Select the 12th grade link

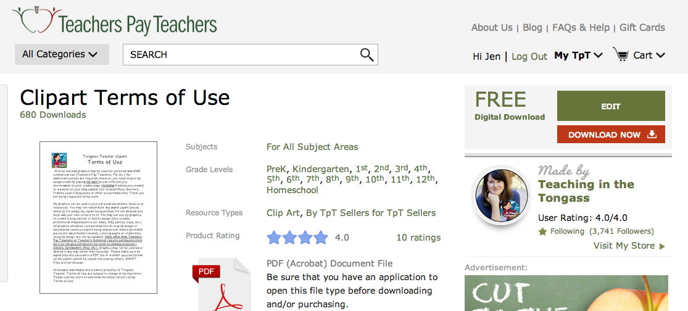click(x=425, y=179)
